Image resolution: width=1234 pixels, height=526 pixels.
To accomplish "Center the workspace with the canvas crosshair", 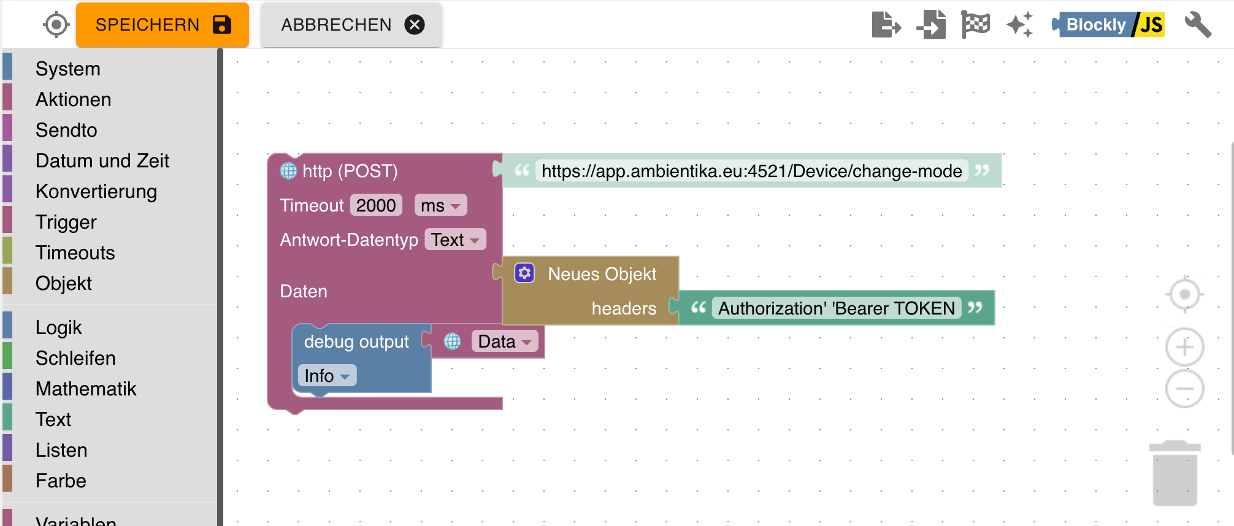I will pyautogui.click(x=1184, y=295).
